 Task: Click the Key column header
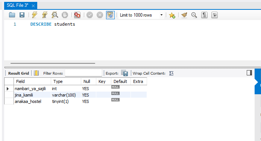(x=103, y=81)
